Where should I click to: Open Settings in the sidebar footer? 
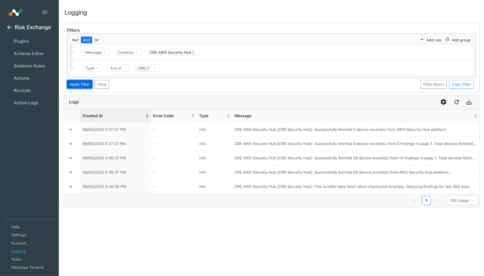click(18, 235)
